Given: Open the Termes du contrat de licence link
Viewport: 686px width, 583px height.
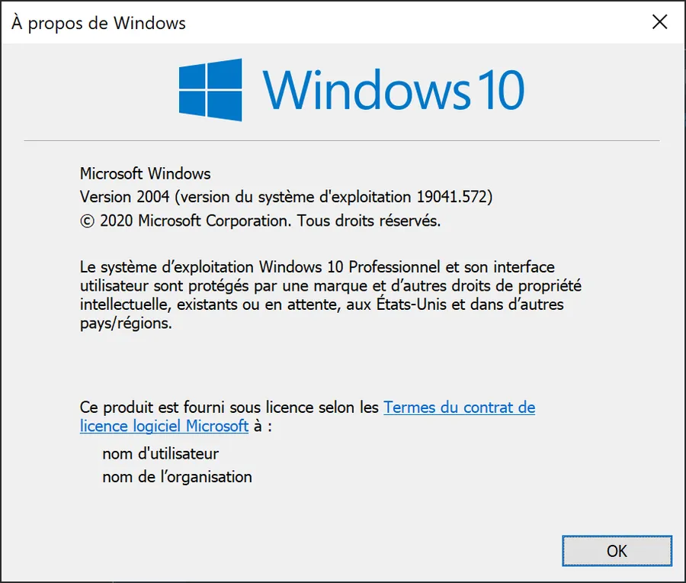Looking at the screenshot, I should point(460,407).
